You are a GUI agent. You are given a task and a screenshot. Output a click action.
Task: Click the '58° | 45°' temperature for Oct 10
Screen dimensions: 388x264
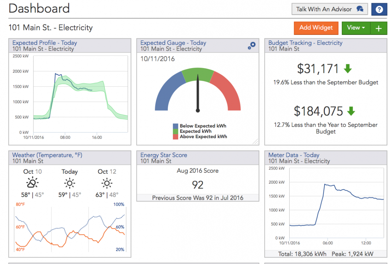(x=32, y=195)
